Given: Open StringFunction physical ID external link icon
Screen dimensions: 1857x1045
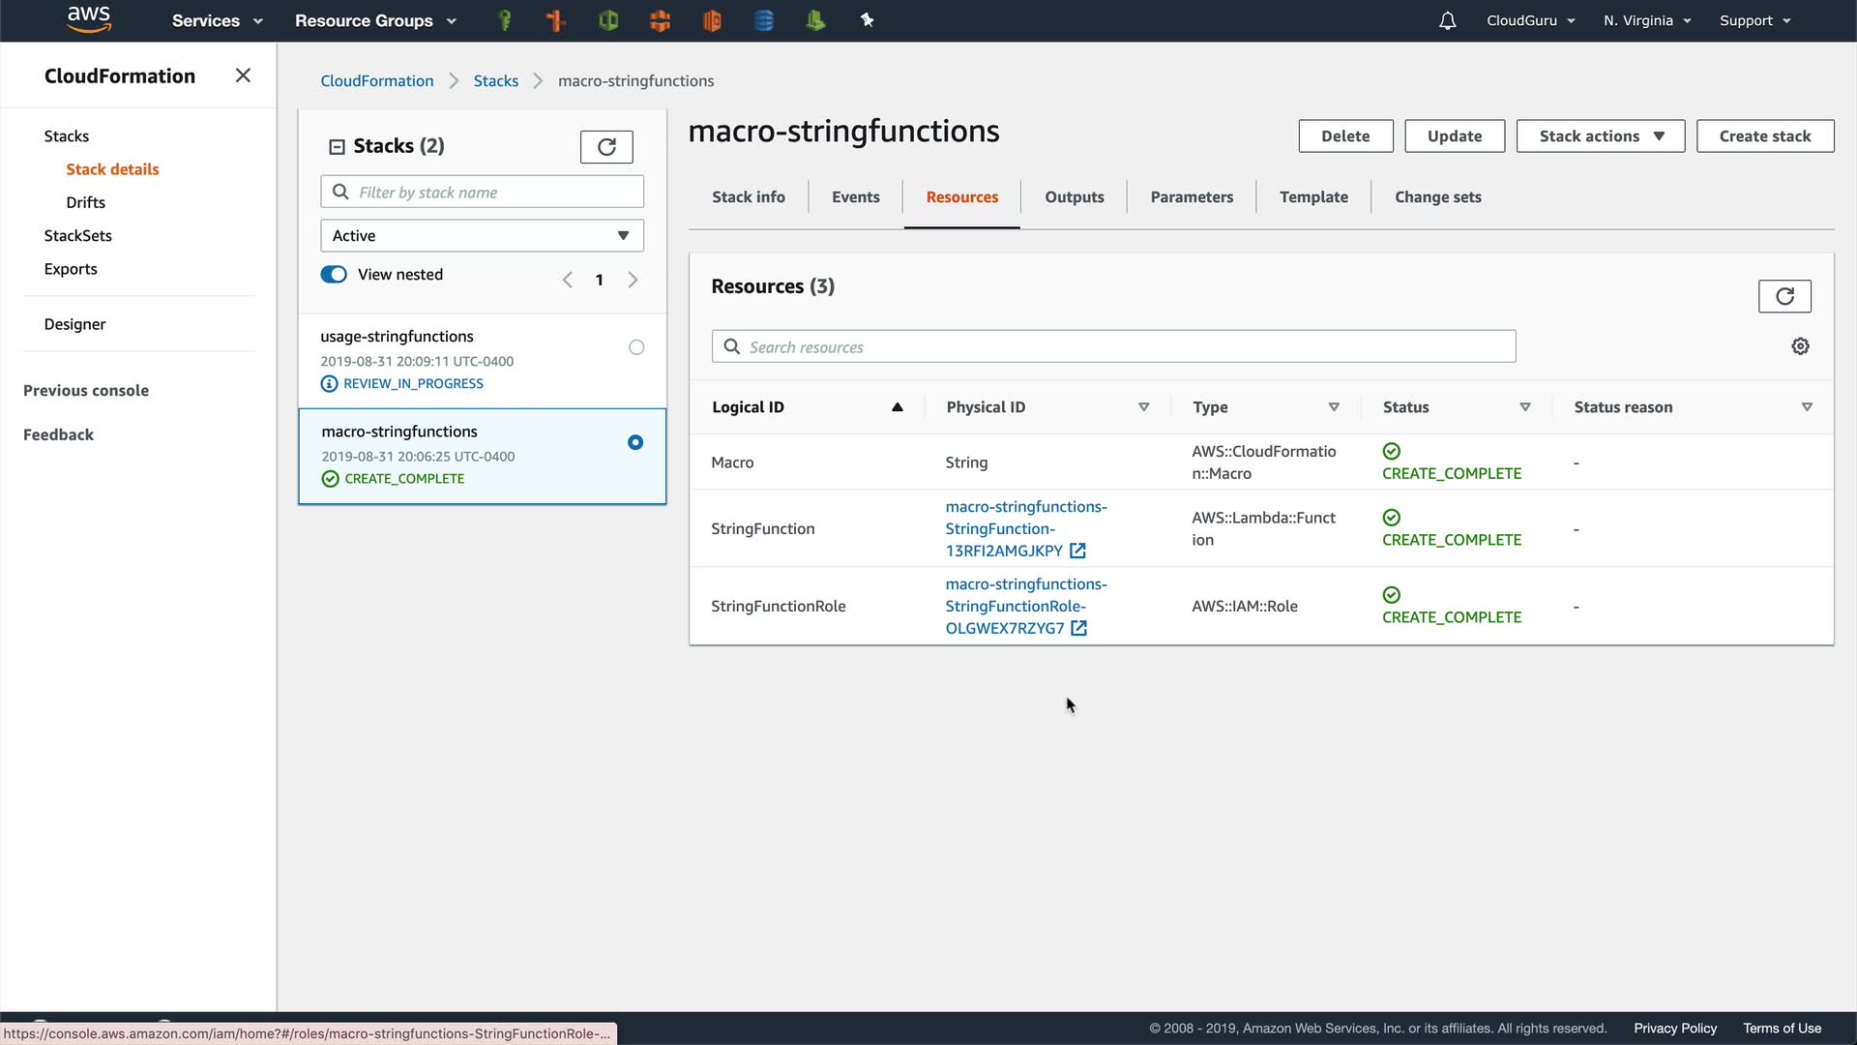Looking at the screenshot, I should point(1077,551).
